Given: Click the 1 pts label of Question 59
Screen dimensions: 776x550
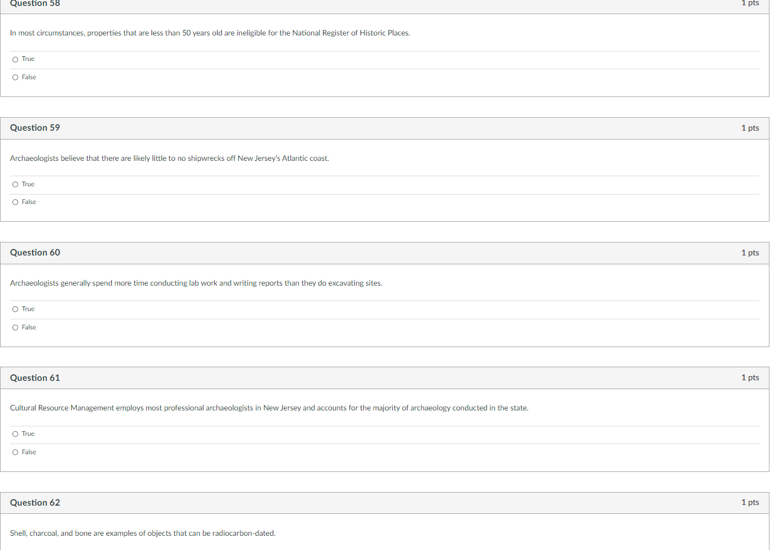Looking at the screenshot, I should pyautogui.click(x=750, y=128).
